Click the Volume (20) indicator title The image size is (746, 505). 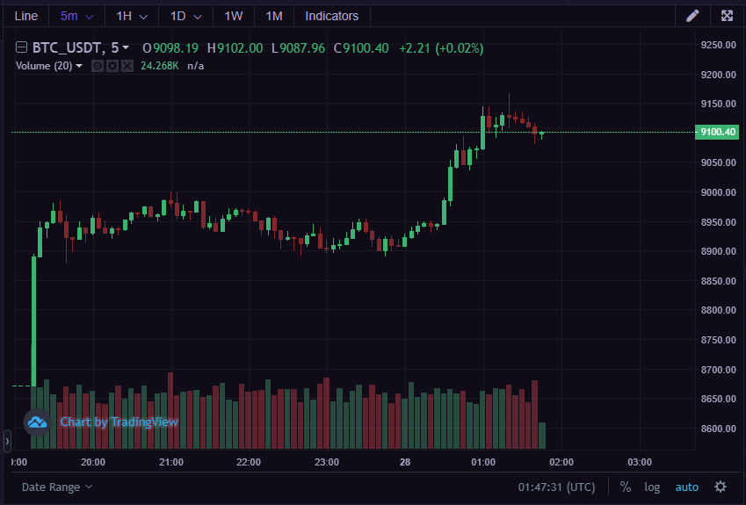coord(44,66)
